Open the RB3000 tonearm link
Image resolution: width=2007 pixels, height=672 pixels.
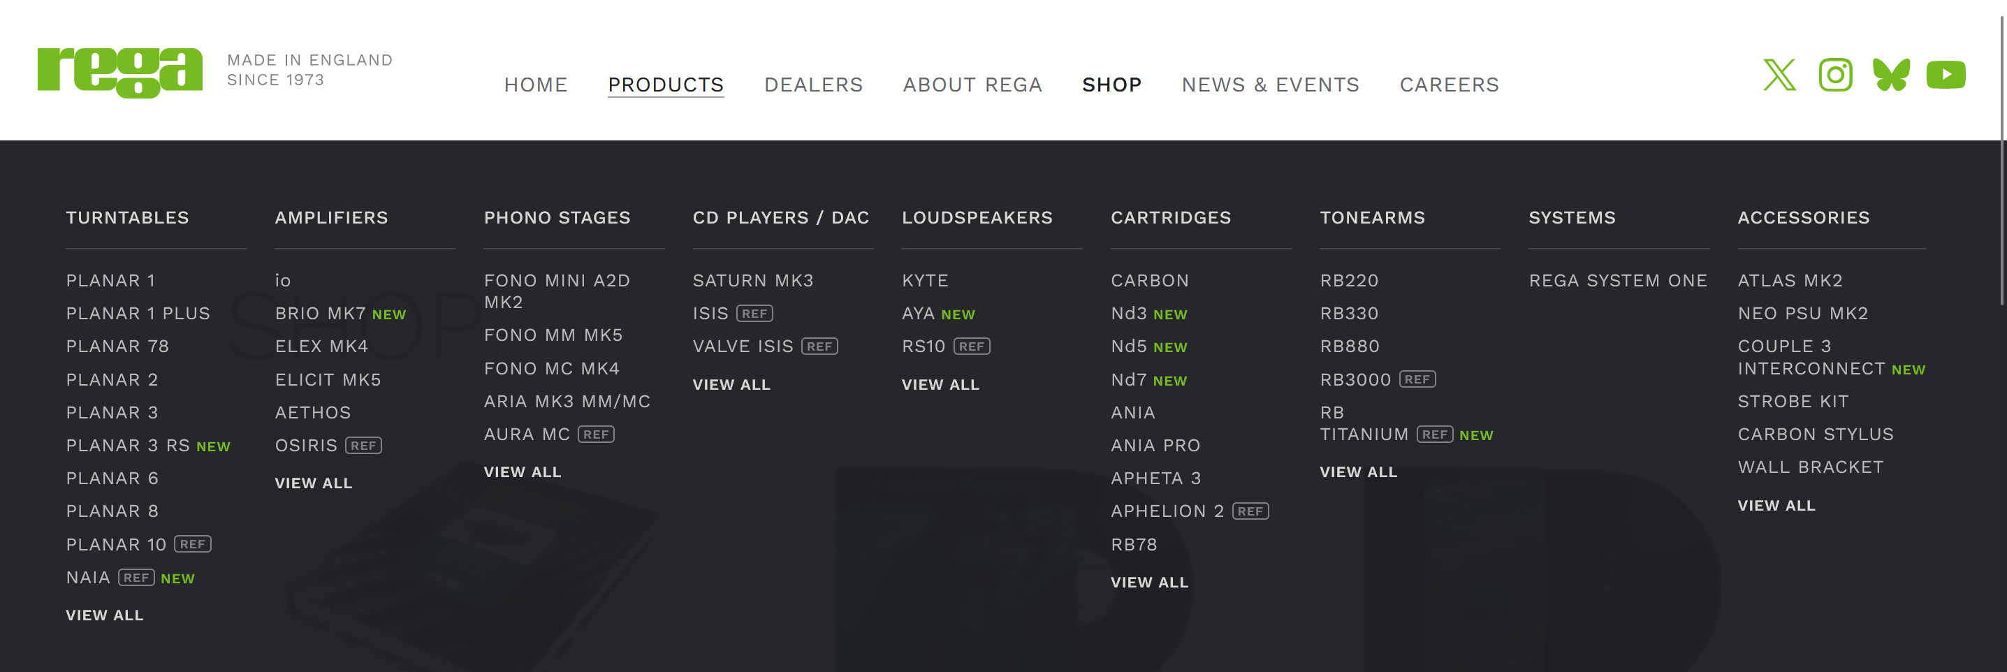1355,379
